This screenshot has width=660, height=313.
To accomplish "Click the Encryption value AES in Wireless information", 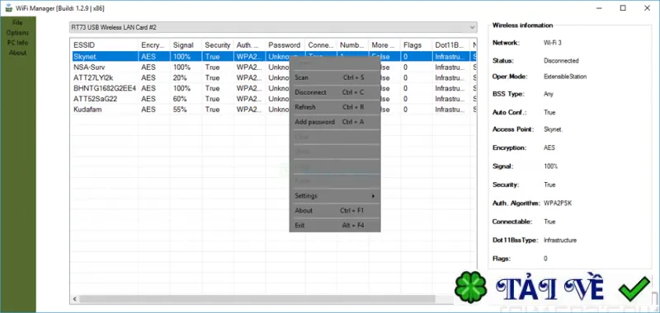I will coord(549,148).
